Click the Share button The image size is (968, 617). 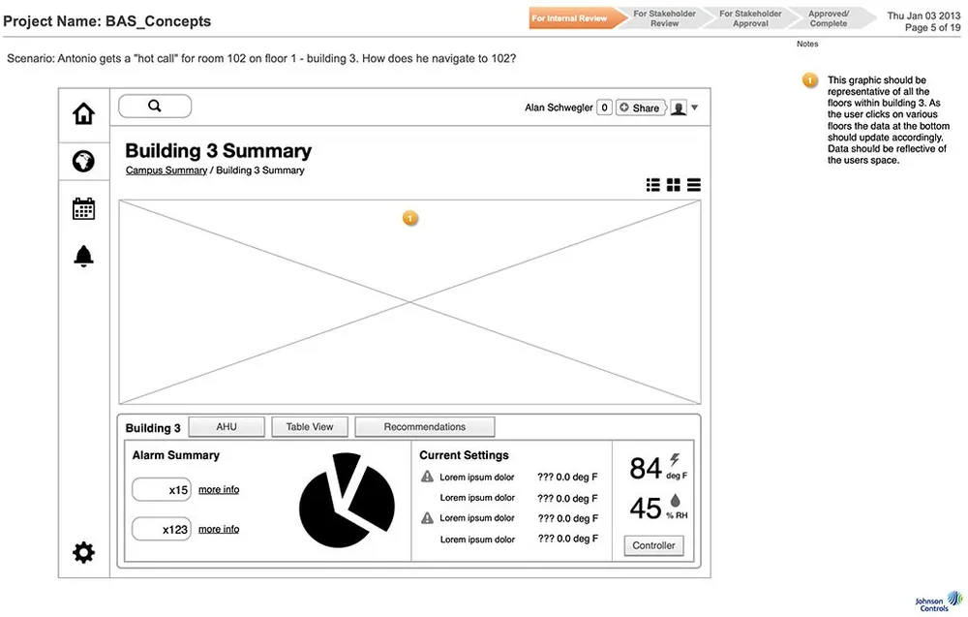click(641, 108)
